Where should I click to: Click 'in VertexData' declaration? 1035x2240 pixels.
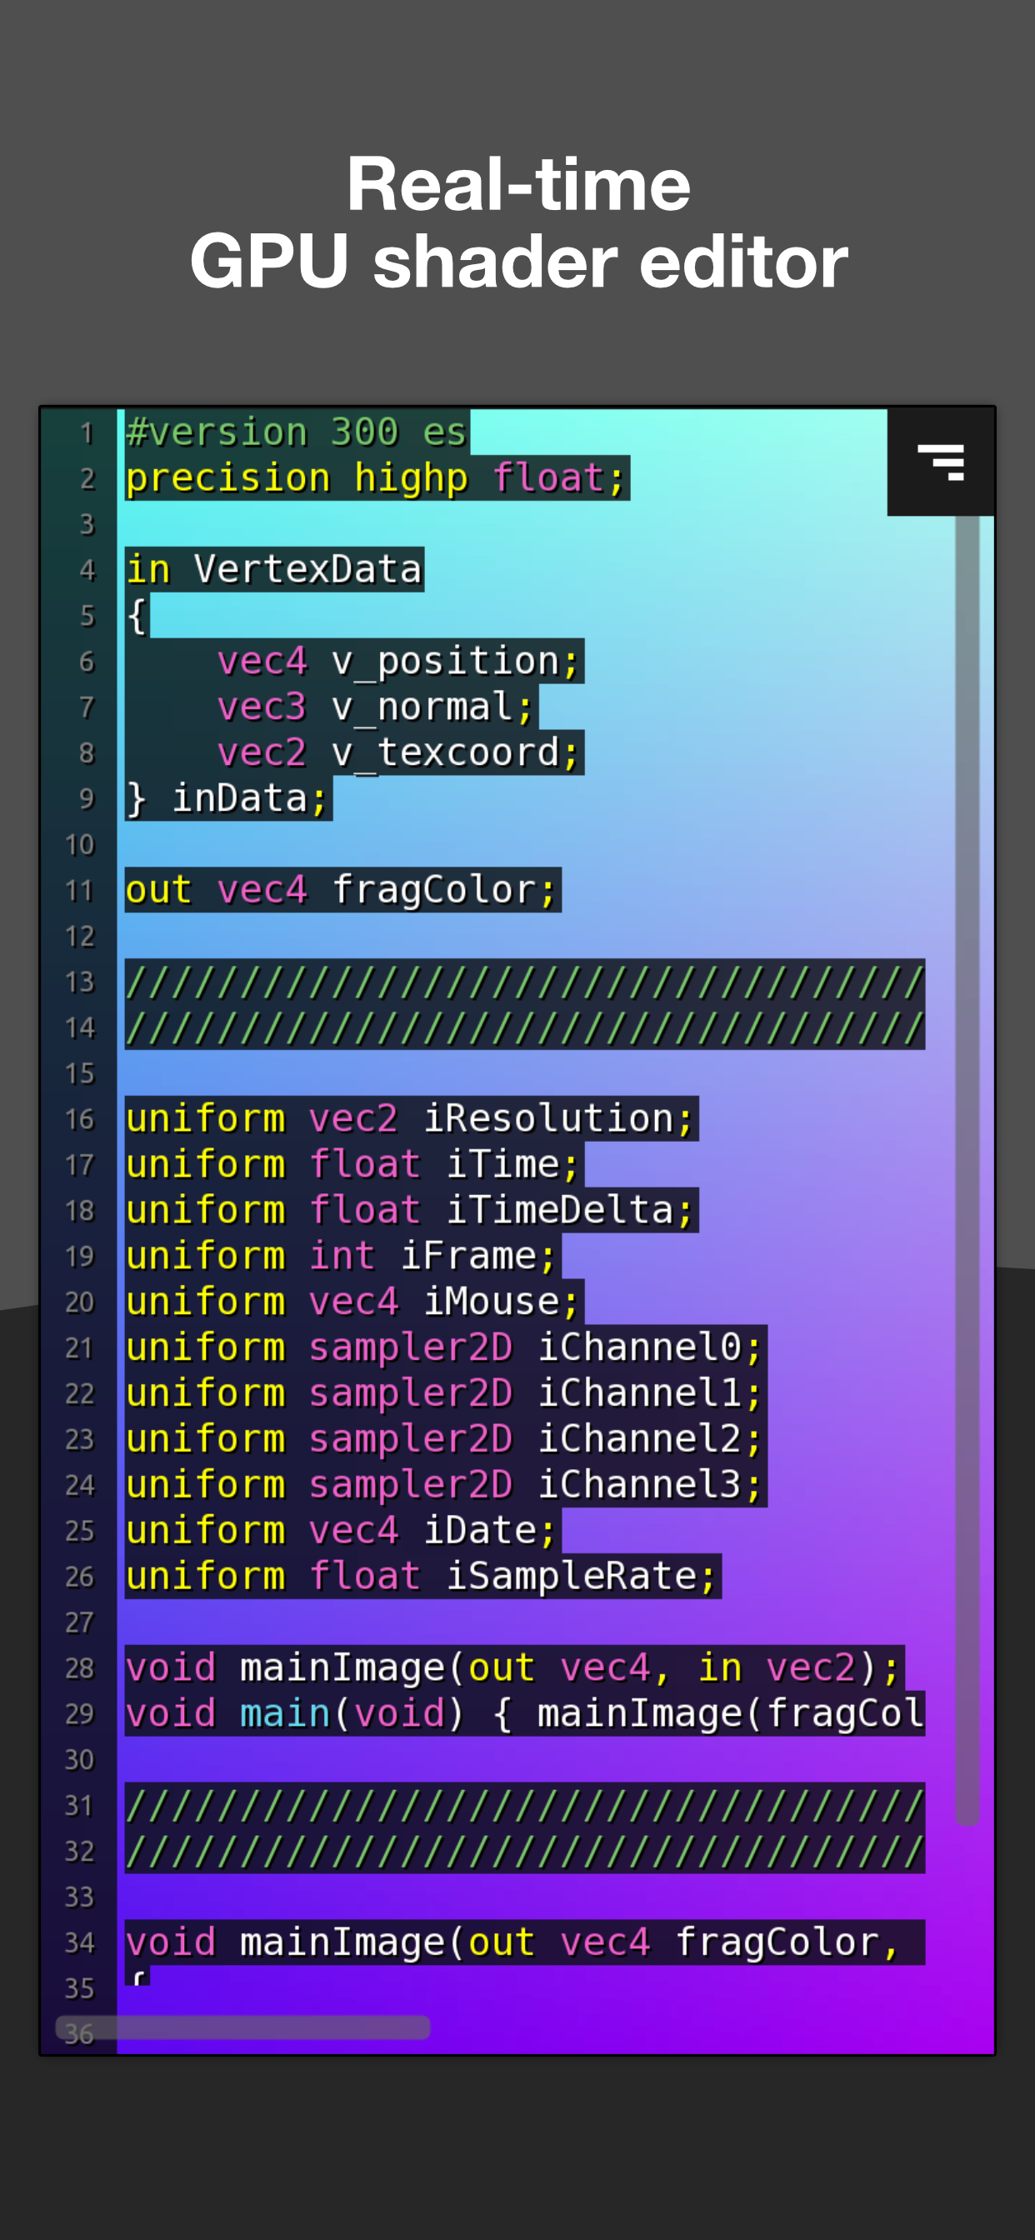pos(274,569)
